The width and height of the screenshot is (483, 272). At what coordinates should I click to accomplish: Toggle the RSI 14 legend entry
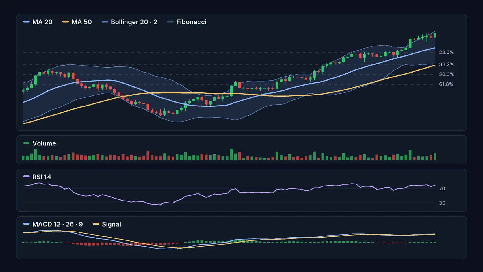[37, 177]
